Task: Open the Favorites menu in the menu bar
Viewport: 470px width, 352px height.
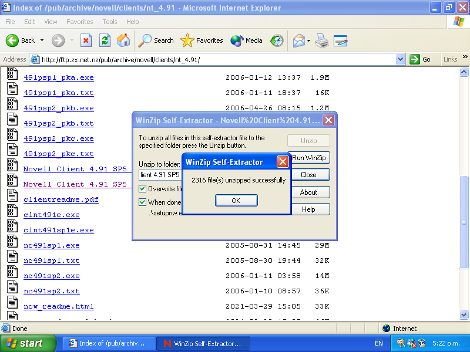Action: point(80,22)
